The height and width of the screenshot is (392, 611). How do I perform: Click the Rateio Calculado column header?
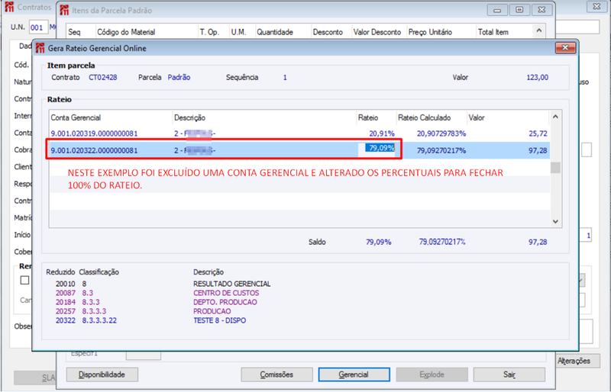[x=432, y=117]
